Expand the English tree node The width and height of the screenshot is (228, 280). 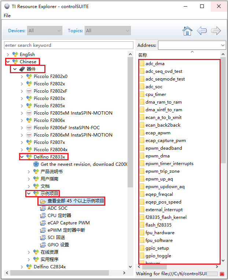(8, 55)
